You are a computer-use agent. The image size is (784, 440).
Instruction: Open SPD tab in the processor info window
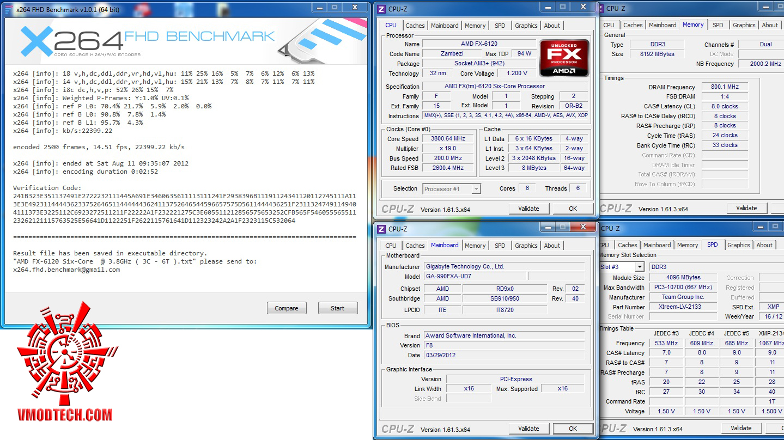pos(500,26)
